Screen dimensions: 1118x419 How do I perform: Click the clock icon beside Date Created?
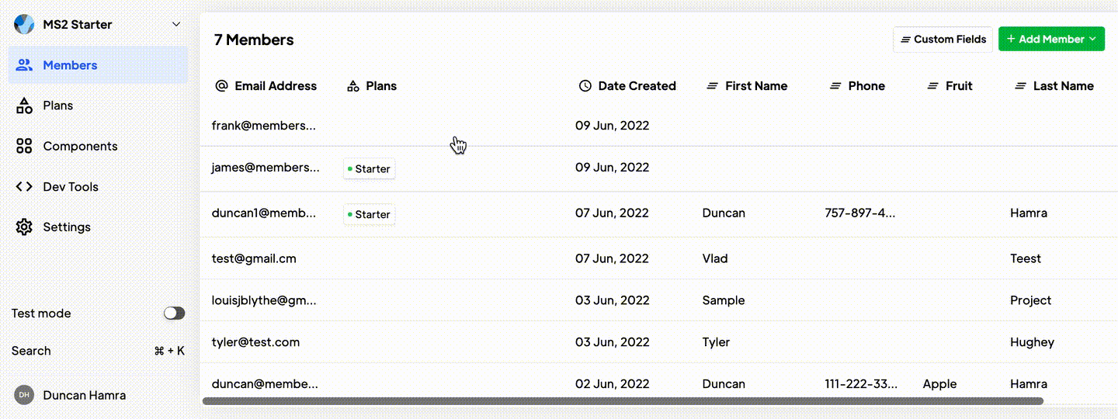(585, 86)
